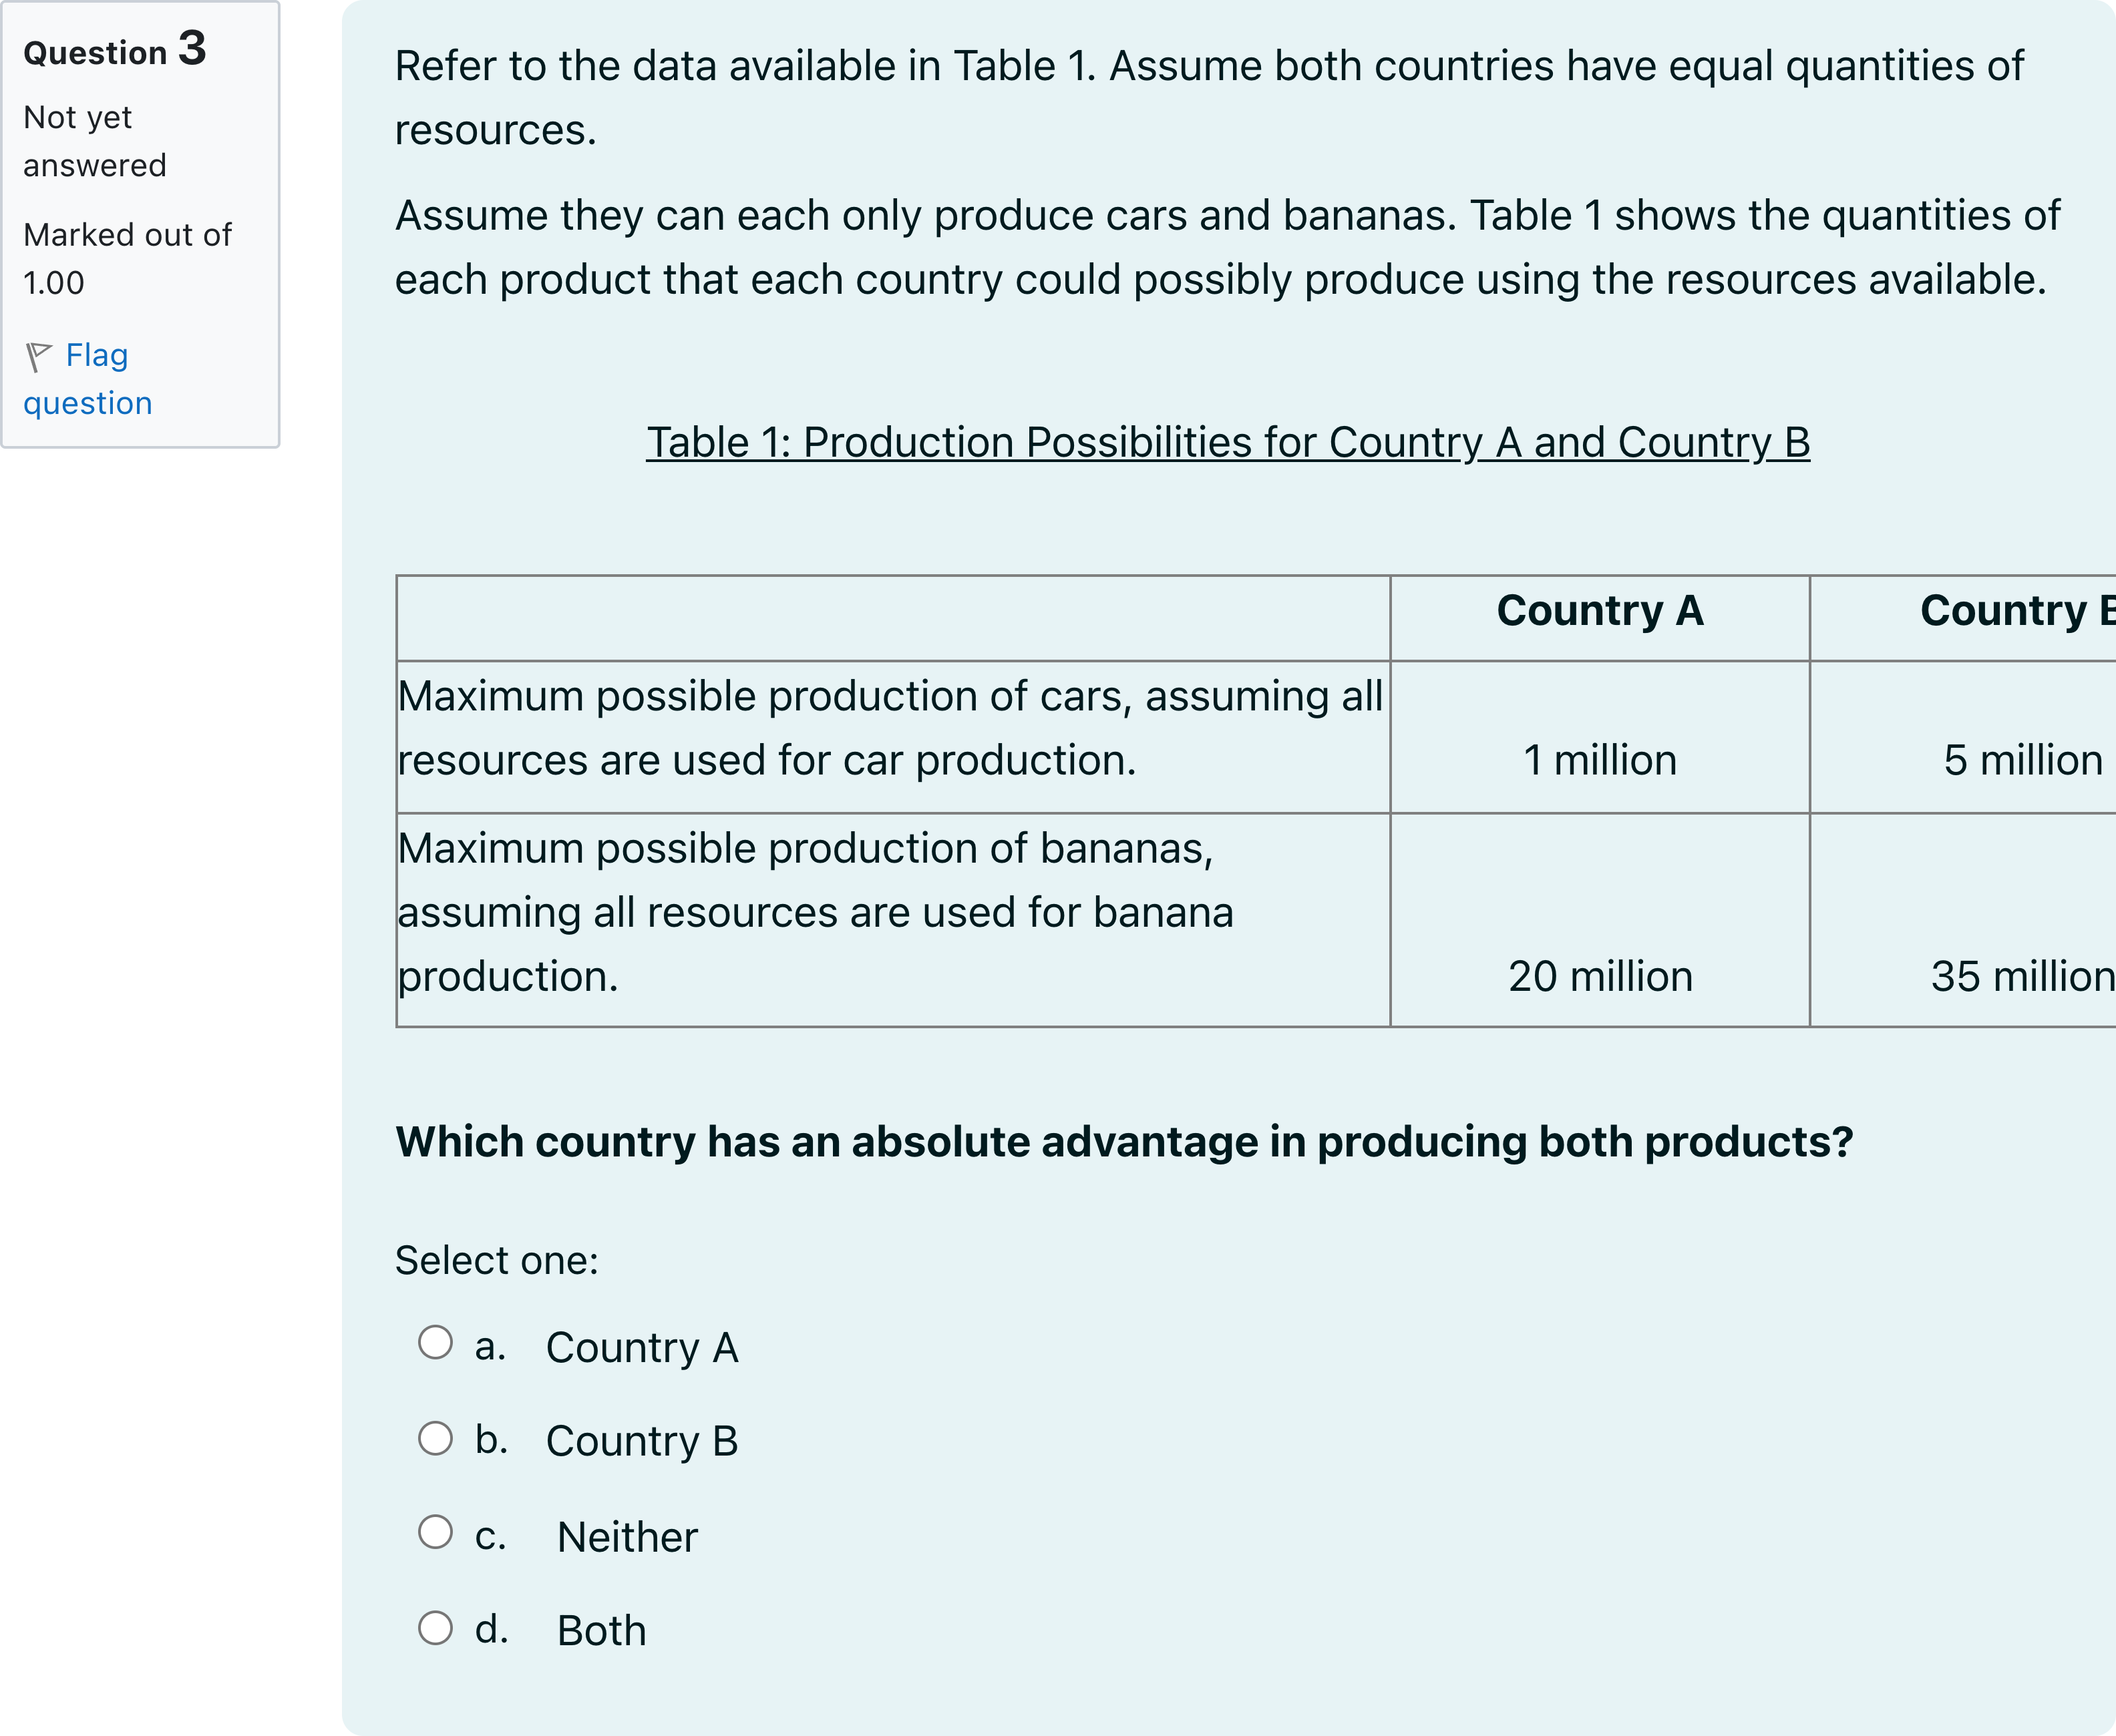Click the bold absolute advantage question text
The width and height of the screenshot is (2116, 1736).
tap(1125, 1142)
